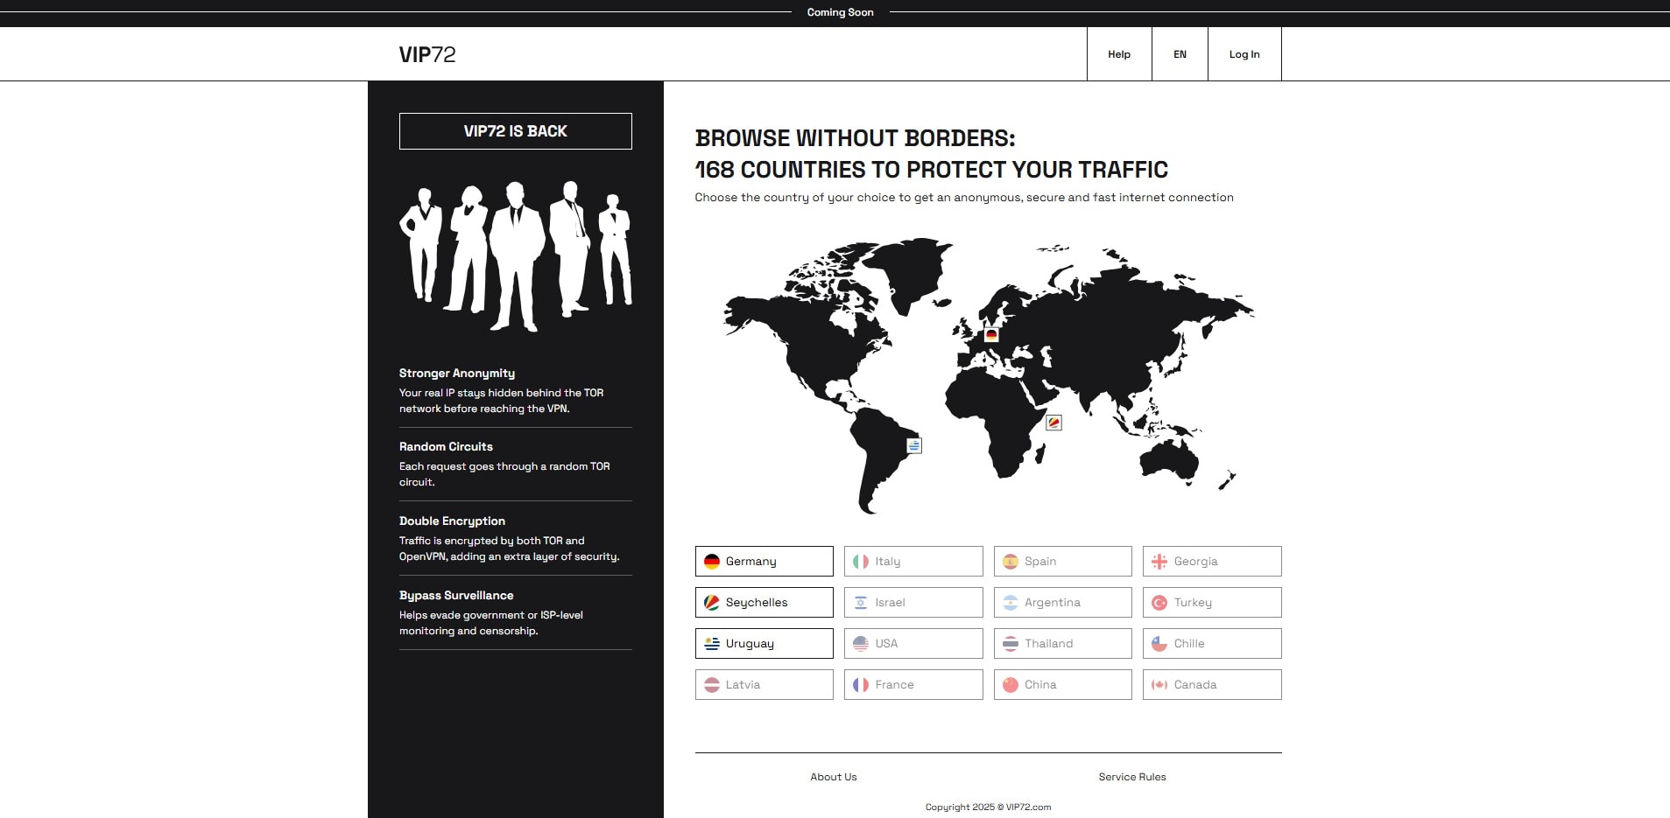Click the Seychelles flag marker on map
The image size is (1670, 818).
pyautogui.click(x=1054, y=423)
